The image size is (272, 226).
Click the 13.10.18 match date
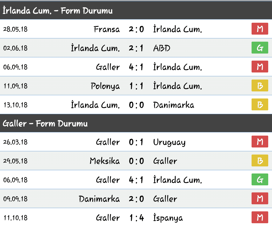point(15,105)
